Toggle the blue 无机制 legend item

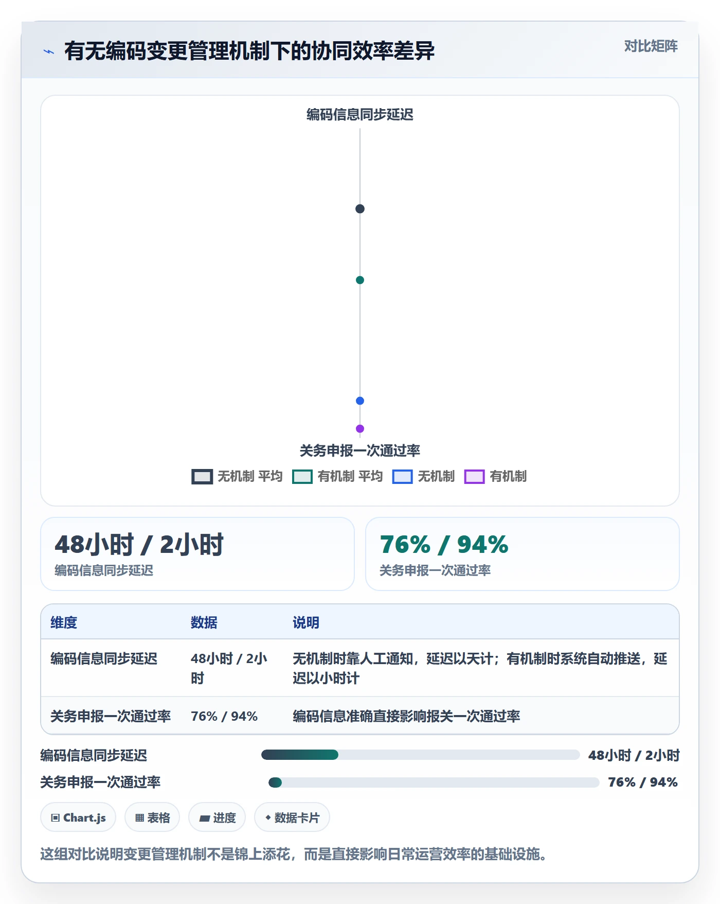pos(423,476)
